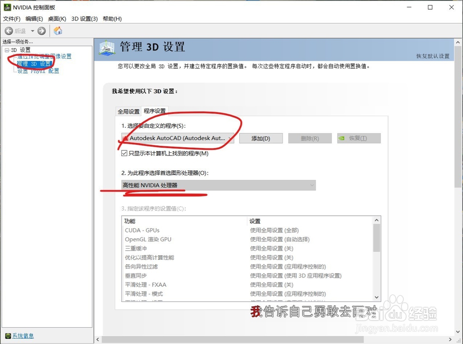Select the 平滑处理 - FXAA row
Image resolution: width=463 pixels, height=344 pixels.
click(247, 285)
